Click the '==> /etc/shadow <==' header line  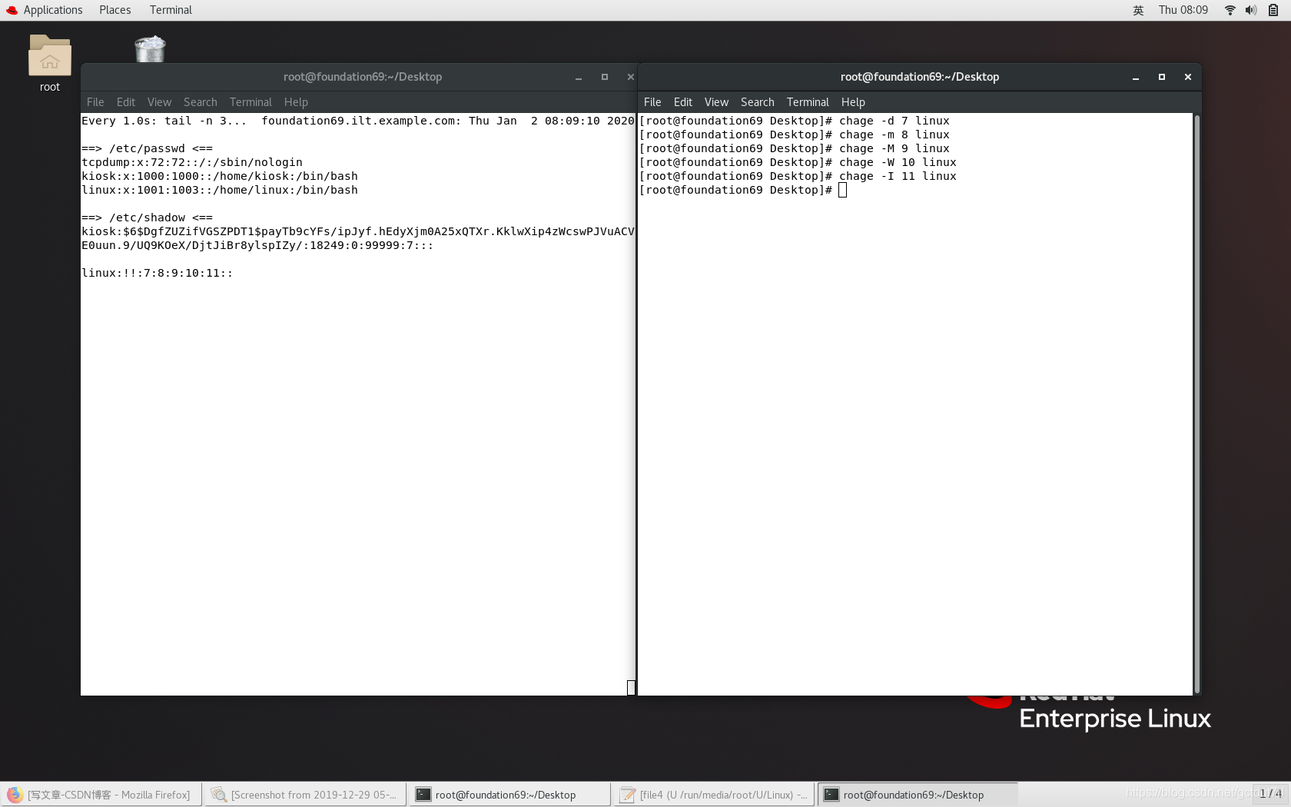147,218
